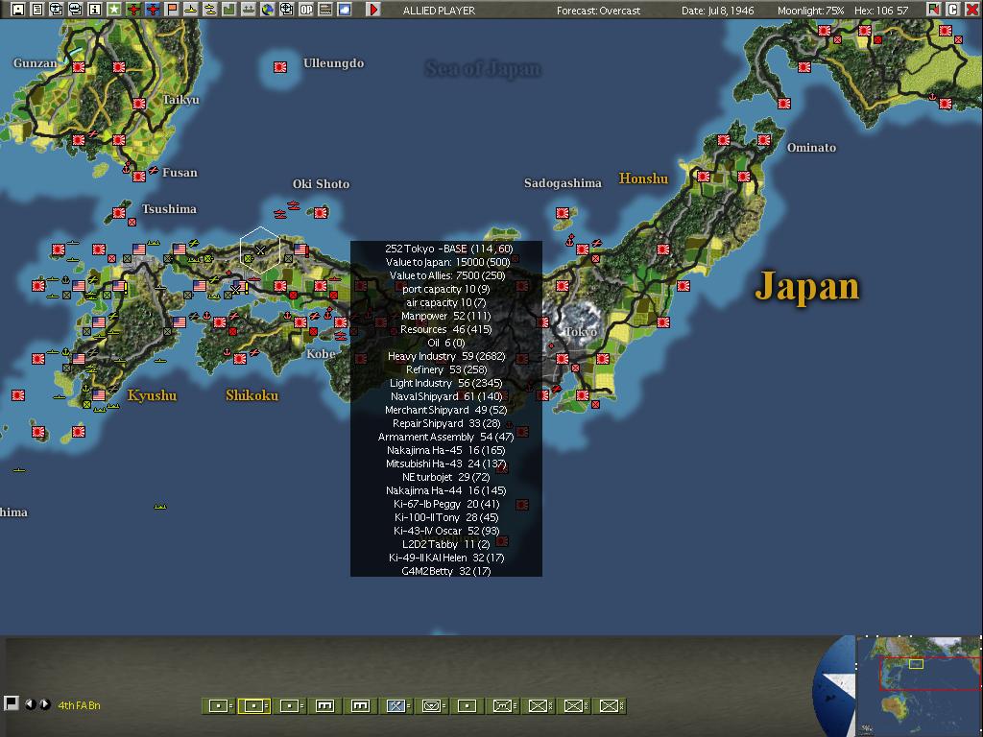The height and width of the screenshot is (737, 983).
Task: Click the red X exit icon
Action: click(971, 10)
